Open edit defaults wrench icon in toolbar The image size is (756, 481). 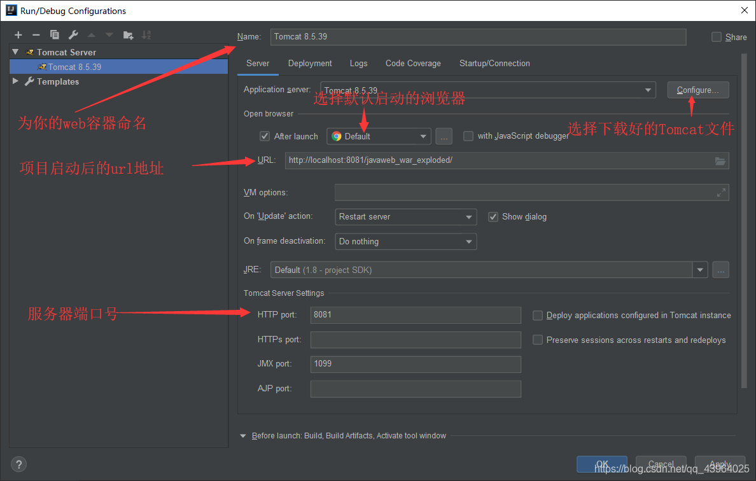pyautogui.click(x=73, y=35)
